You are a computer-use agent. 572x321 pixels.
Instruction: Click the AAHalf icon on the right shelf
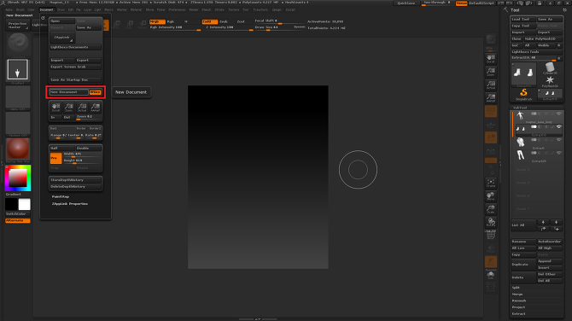[491, 98]
